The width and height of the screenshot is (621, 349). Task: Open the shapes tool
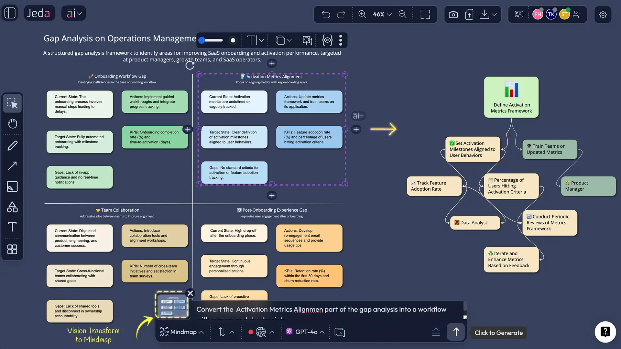click(12, 207)
